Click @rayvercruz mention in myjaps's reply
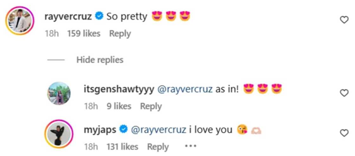The image size is (355, 156). point(158,129)
